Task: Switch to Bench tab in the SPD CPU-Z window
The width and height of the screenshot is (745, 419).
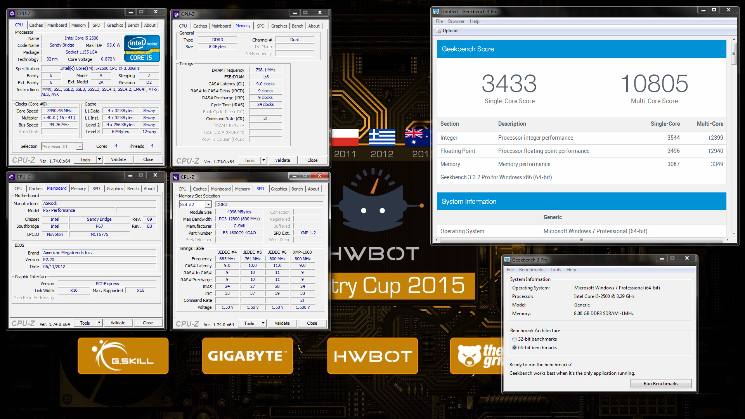Action: pyautogui.click(x=297, y=189)
